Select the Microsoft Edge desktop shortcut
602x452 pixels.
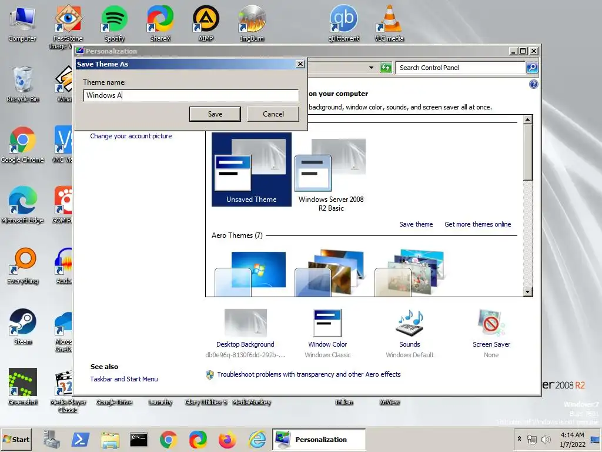pos(23,205)
